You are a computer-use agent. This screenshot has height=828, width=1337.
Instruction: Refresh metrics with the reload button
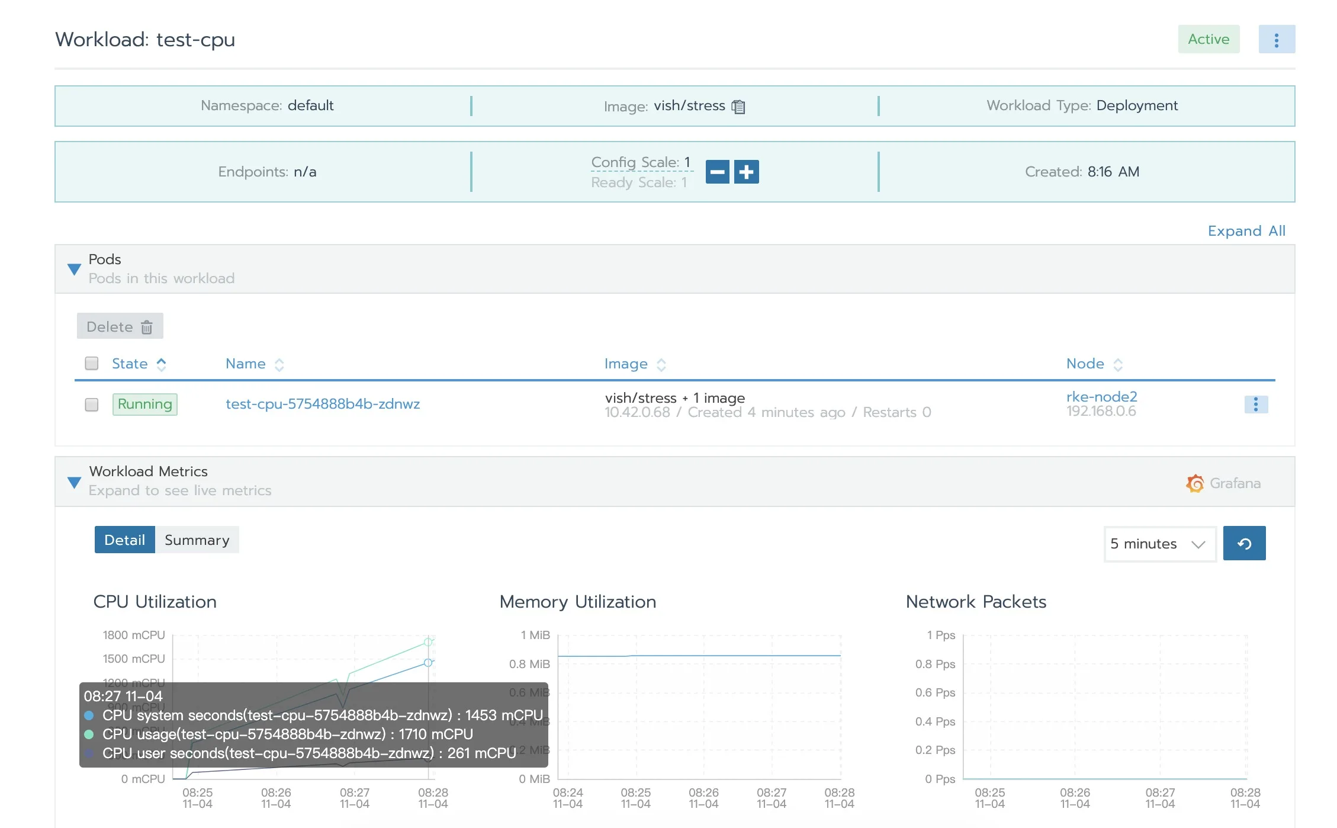click(x=1244, y=544)
